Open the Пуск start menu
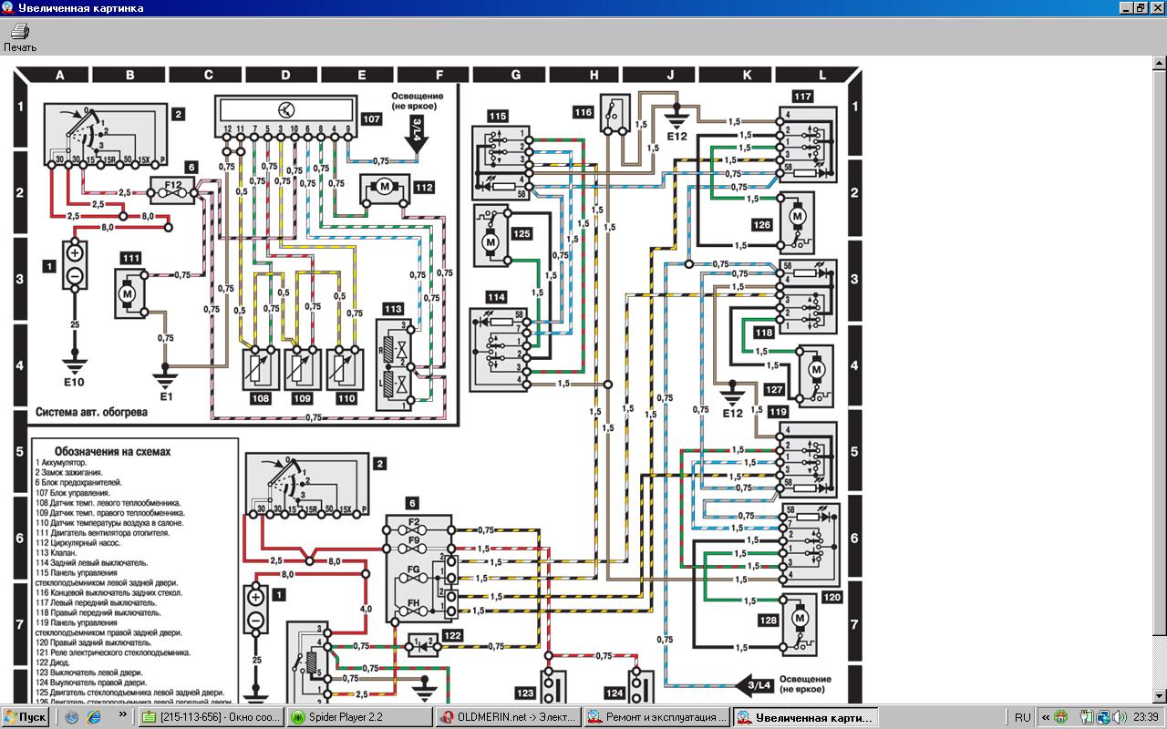The height and width of the screenshot is (729, 1167). point(25,717)
